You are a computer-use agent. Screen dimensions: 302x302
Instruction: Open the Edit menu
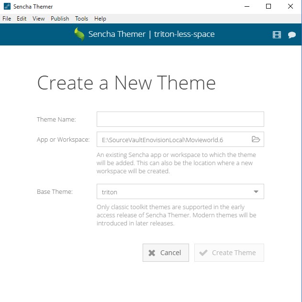[x=22, y=19]
